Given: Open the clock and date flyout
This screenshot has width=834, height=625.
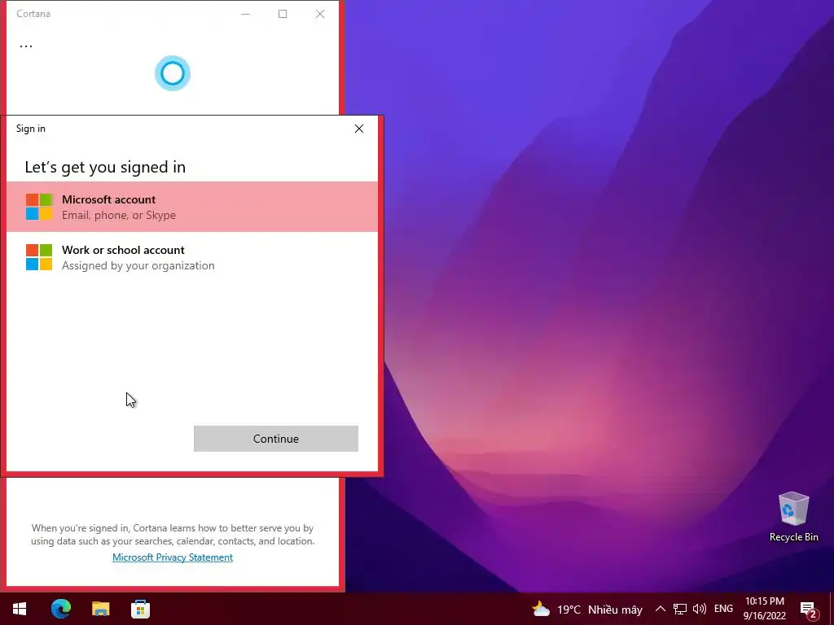Looking at the screenshot, I should pos(764,609).
